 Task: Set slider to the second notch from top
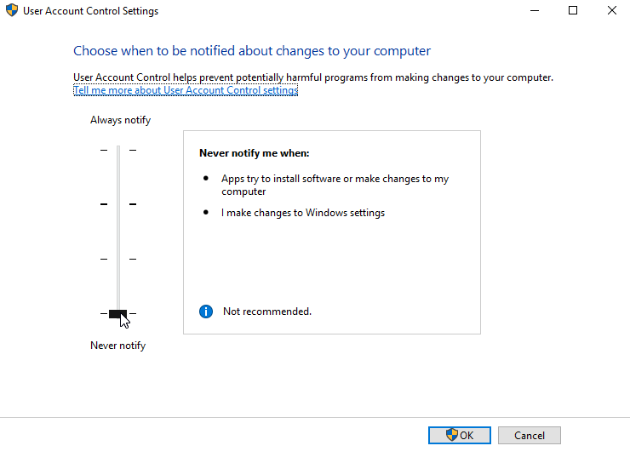point(118,204)
